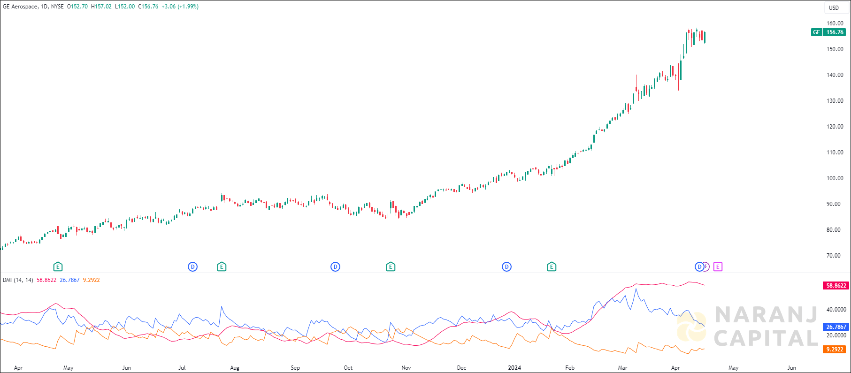Click the orange 9.2922 scale label

(x=835, y=349)
